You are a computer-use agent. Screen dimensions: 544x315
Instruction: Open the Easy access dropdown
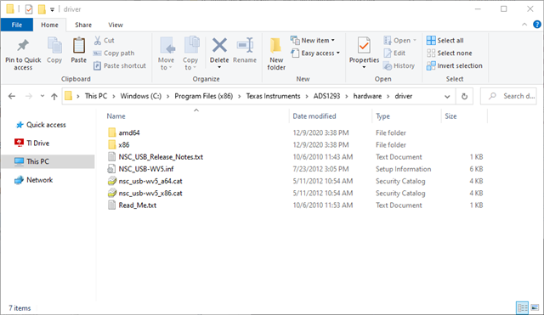coord(315,53)
